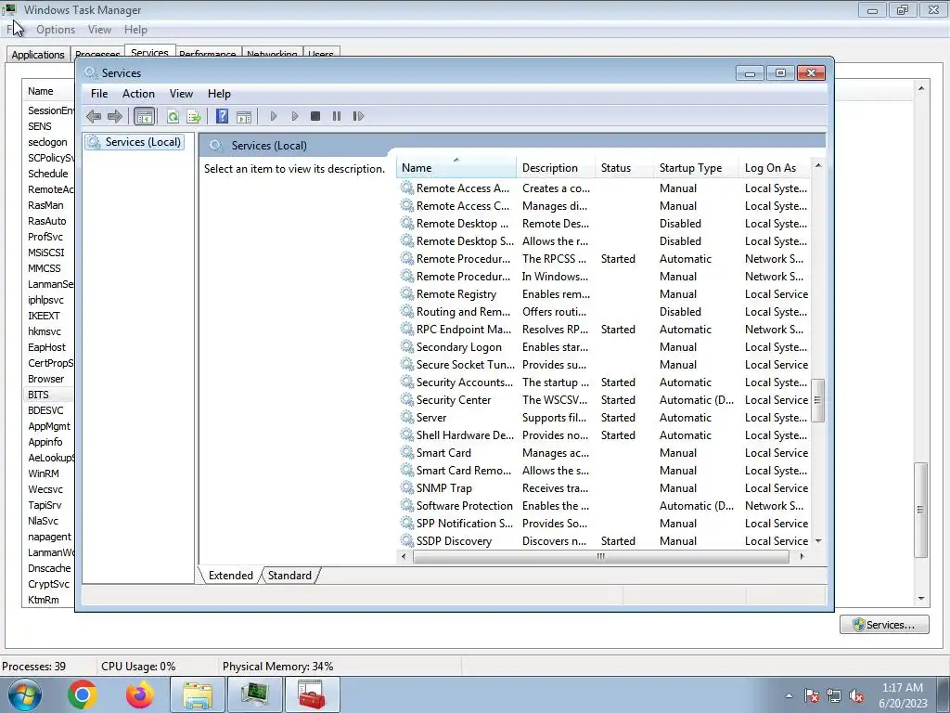Select the Remote Desktop S... service row
The image size is (950, 713).
click(x=605, y=240)
